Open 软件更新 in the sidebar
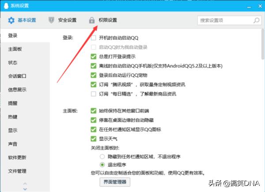This screenshot has width=265, height=192. 25,158
